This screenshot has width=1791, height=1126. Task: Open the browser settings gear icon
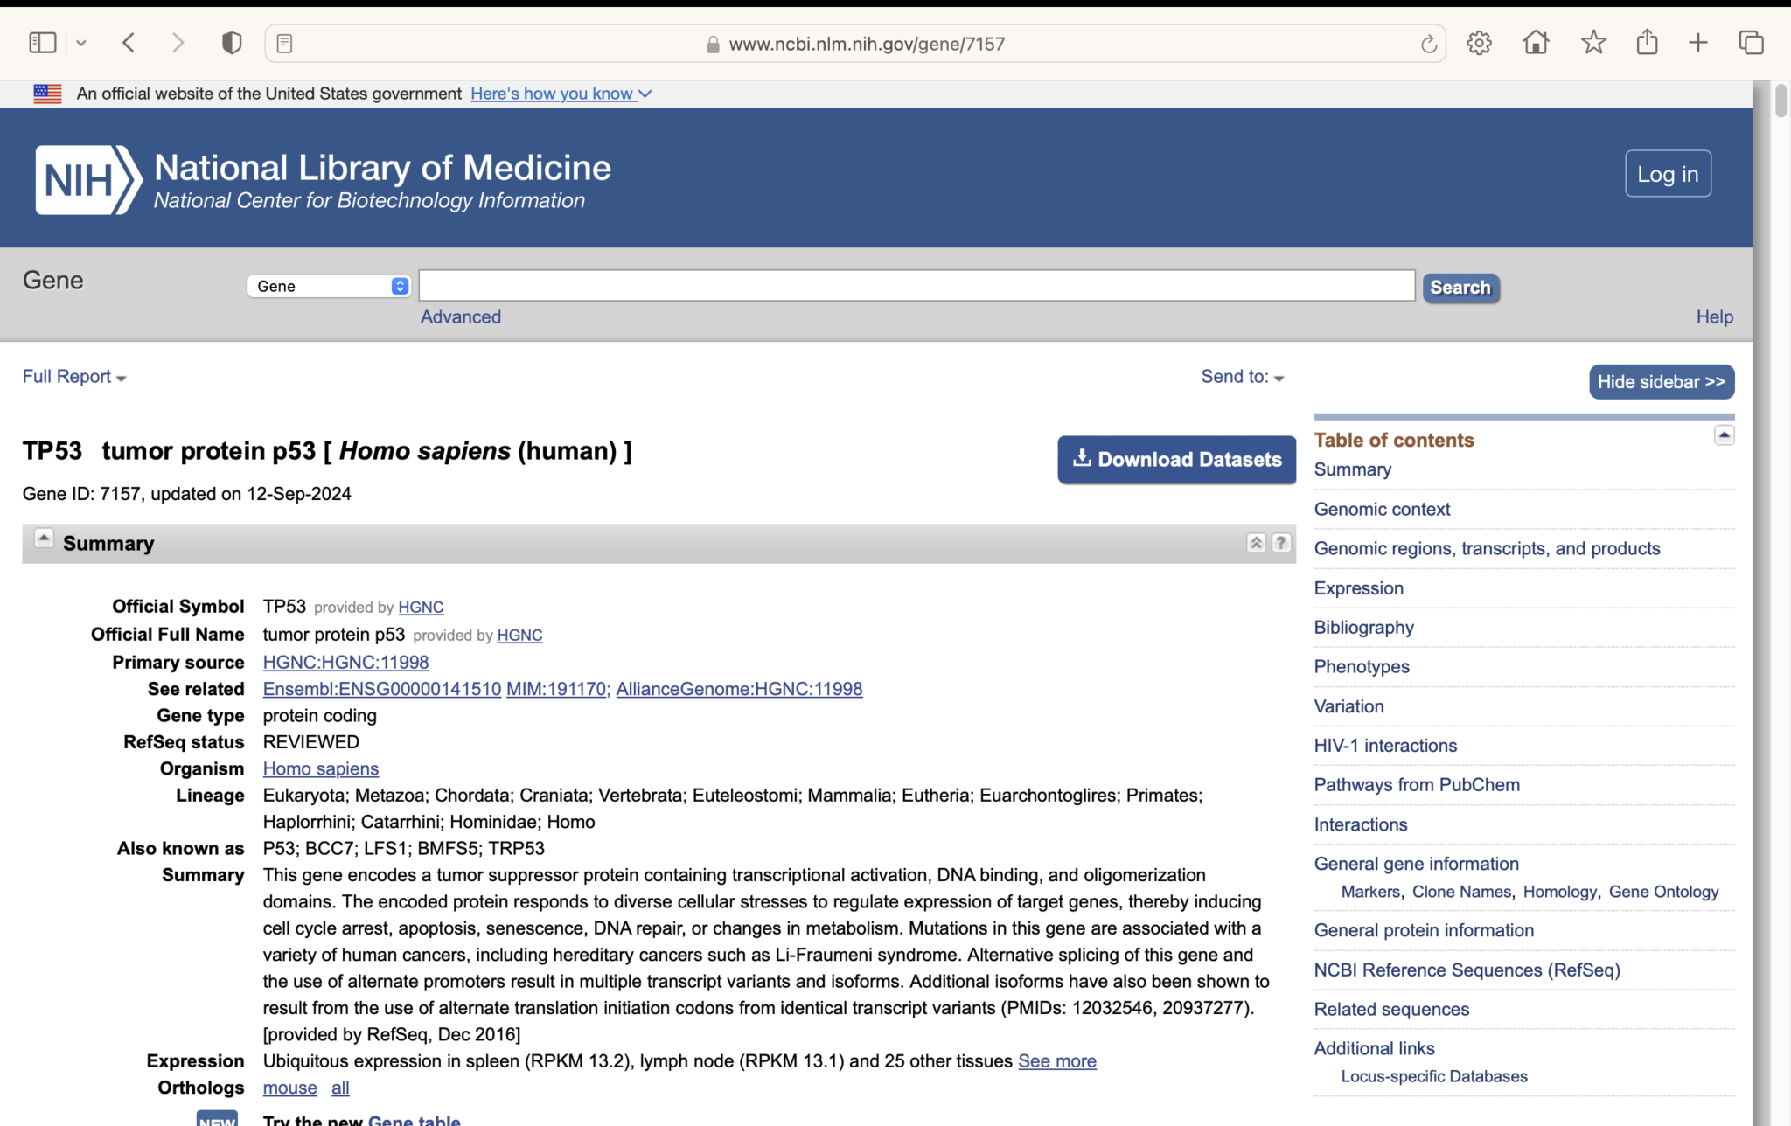(1480, 43)
